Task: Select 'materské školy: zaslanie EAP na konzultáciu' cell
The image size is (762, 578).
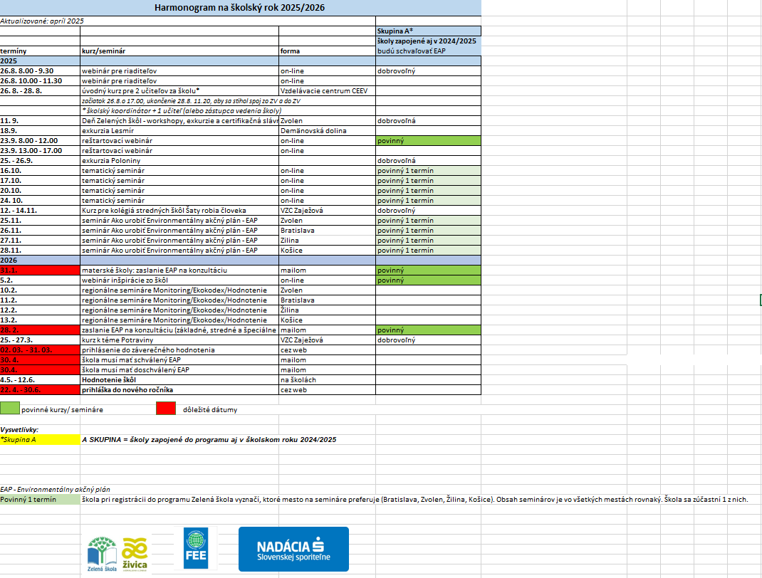Action: (x=179, y=270)
